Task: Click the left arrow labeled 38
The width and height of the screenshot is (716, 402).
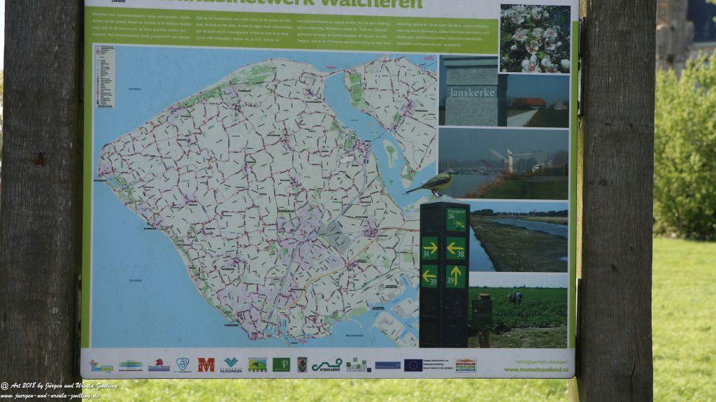Action: tap(456, 247)
